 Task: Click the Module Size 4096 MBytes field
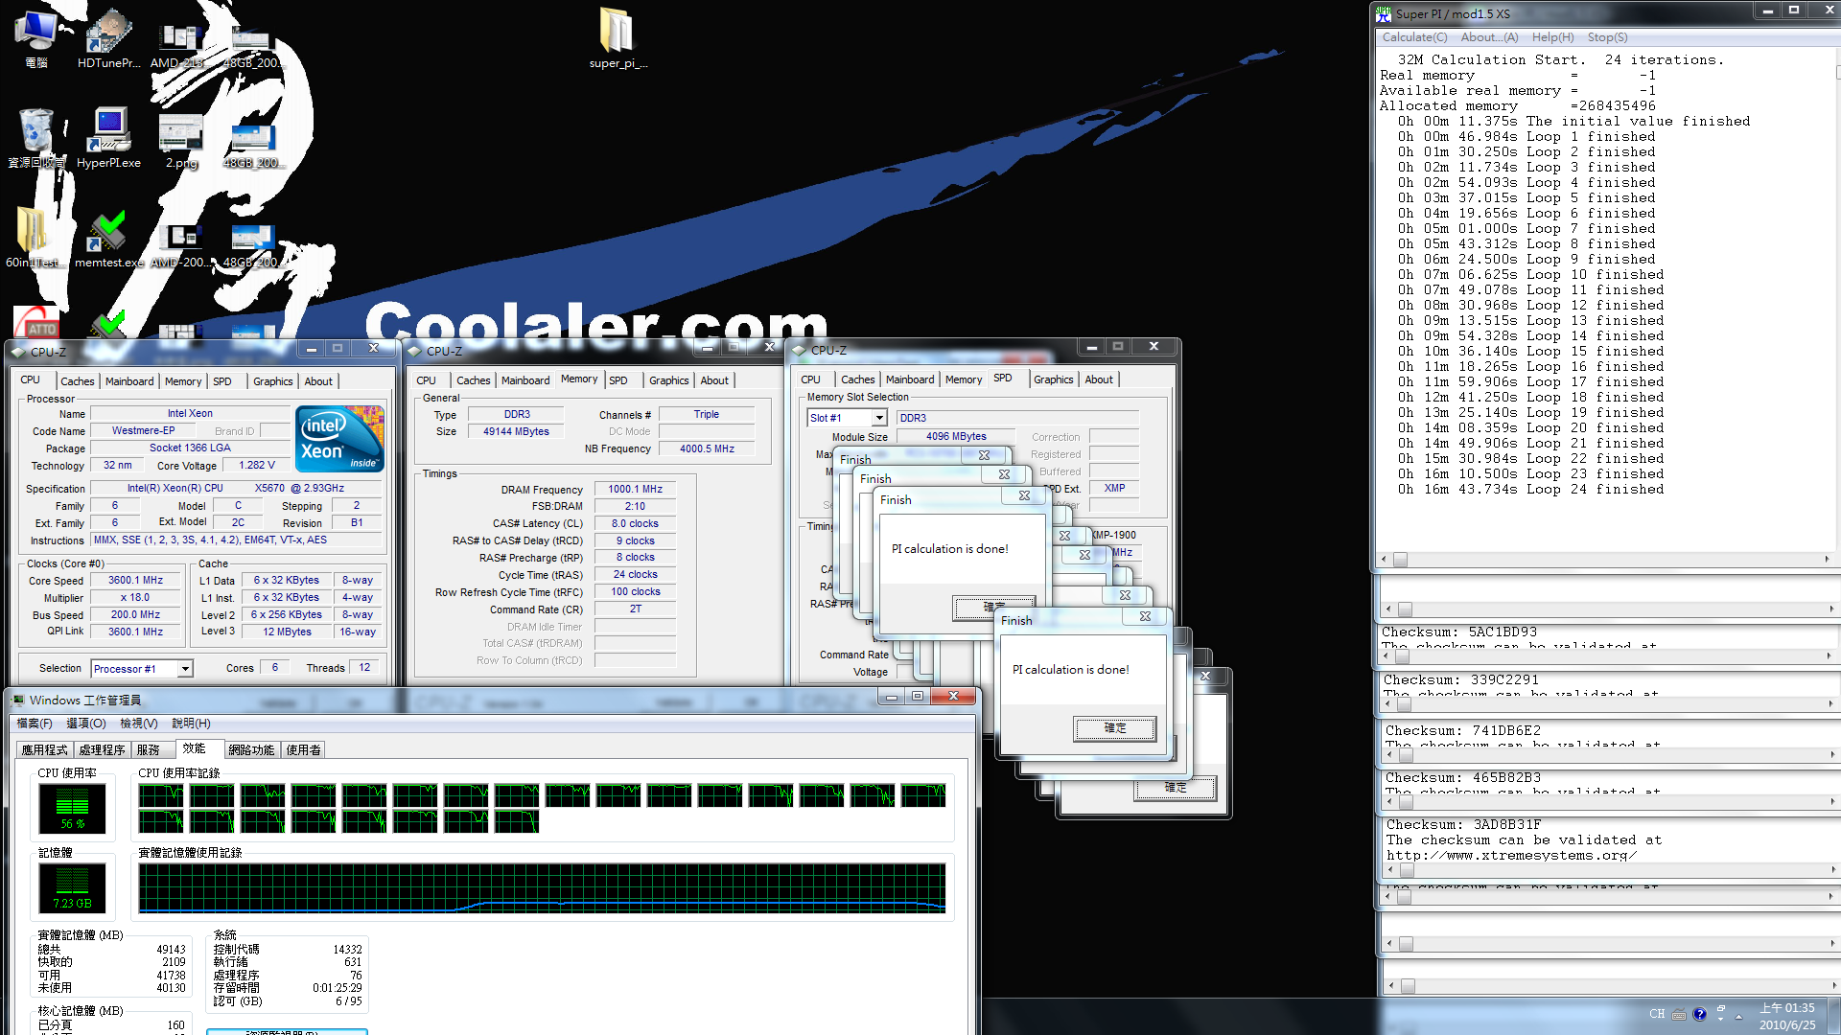click(956, 437)
